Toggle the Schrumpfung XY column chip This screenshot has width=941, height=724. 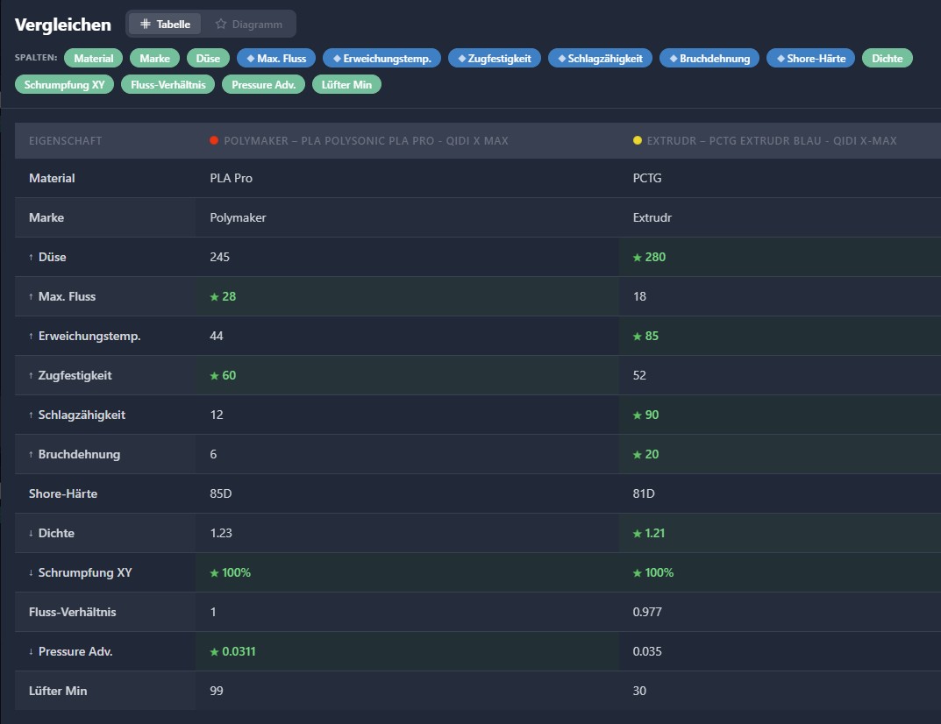pyautogui.click(x=64, y=84)
